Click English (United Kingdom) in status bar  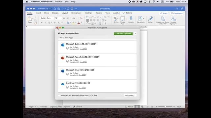(60, 107)
